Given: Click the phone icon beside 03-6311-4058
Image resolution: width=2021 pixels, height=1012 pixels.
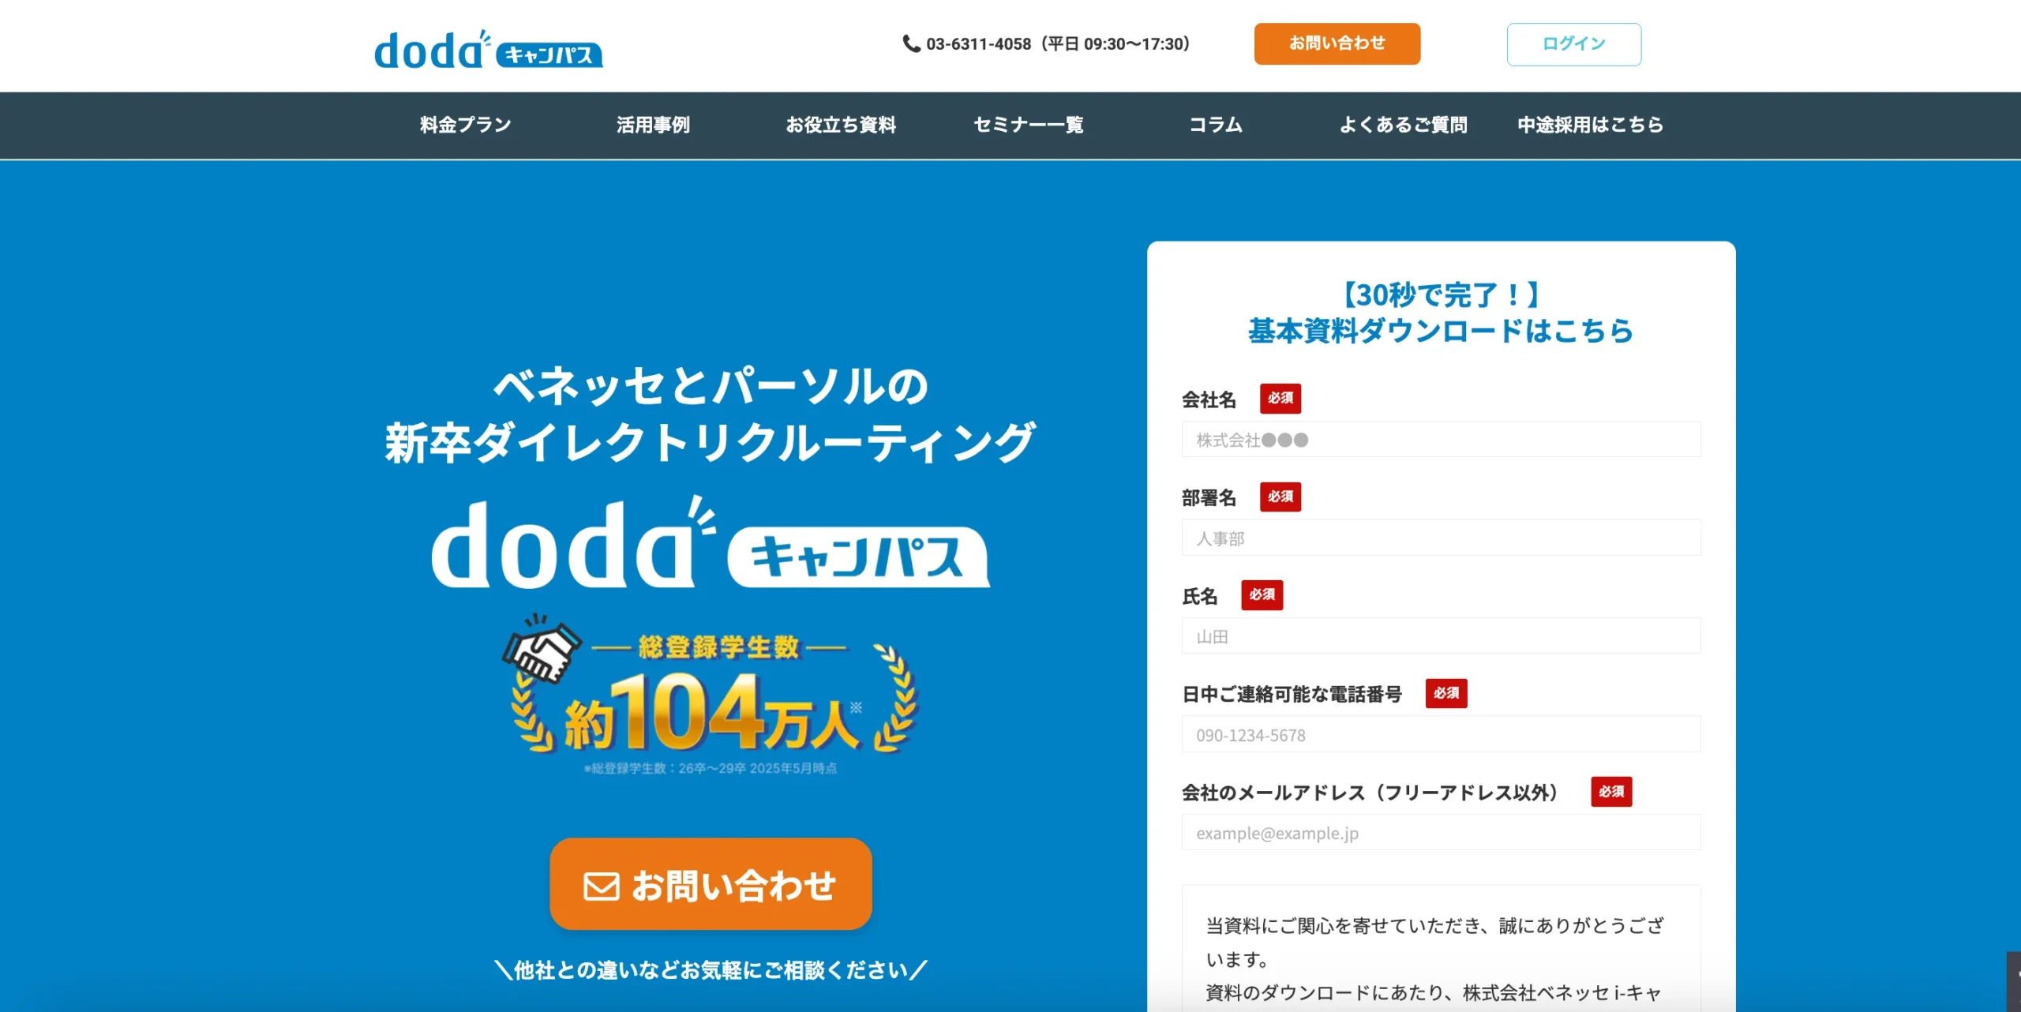Looking at the screenshot, I should pyautogui.click(x=910, y=43).
